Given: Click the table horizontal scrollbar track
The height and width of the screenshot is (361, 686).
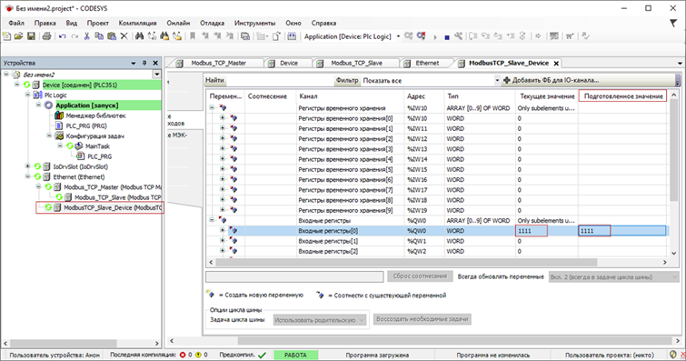Looking at the screenshot, I should 438,262.
